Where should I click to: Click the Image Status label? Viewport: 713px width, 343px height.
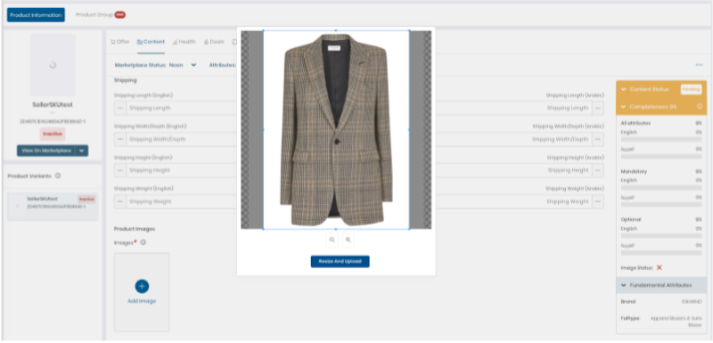point(637,268)
